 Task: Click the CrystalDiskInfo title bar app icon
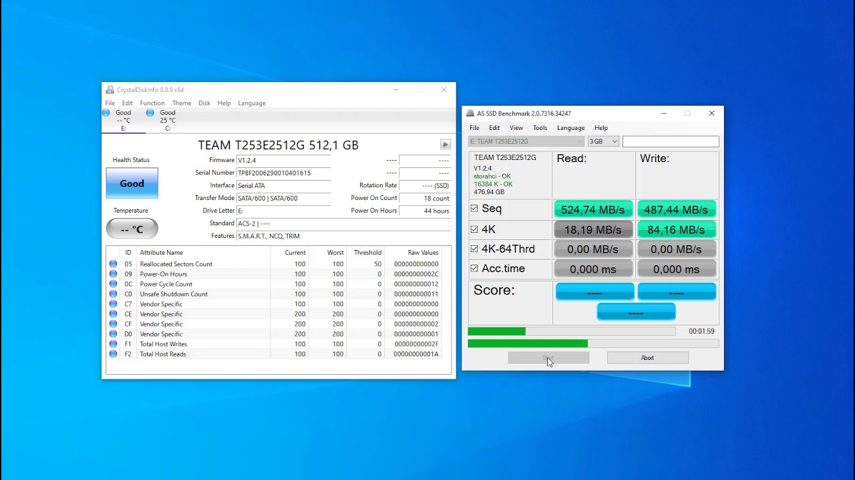(110, 90)
